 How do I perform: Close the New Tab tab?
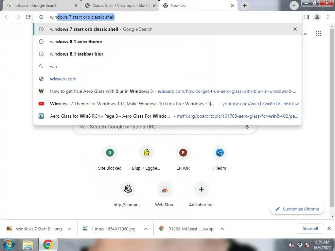point(232,6)
